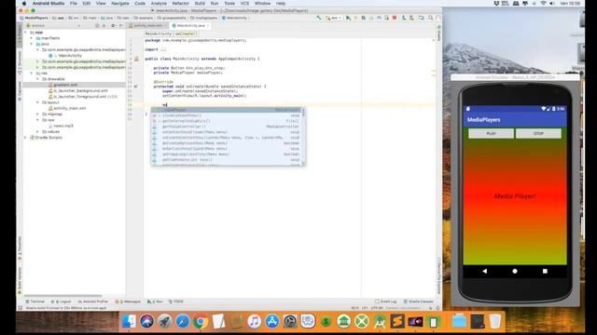The width and height of the screenshot is (597, 335).
Task: Open the Logcat tool window
Action: pyautogui.click(x=62, y=301)
